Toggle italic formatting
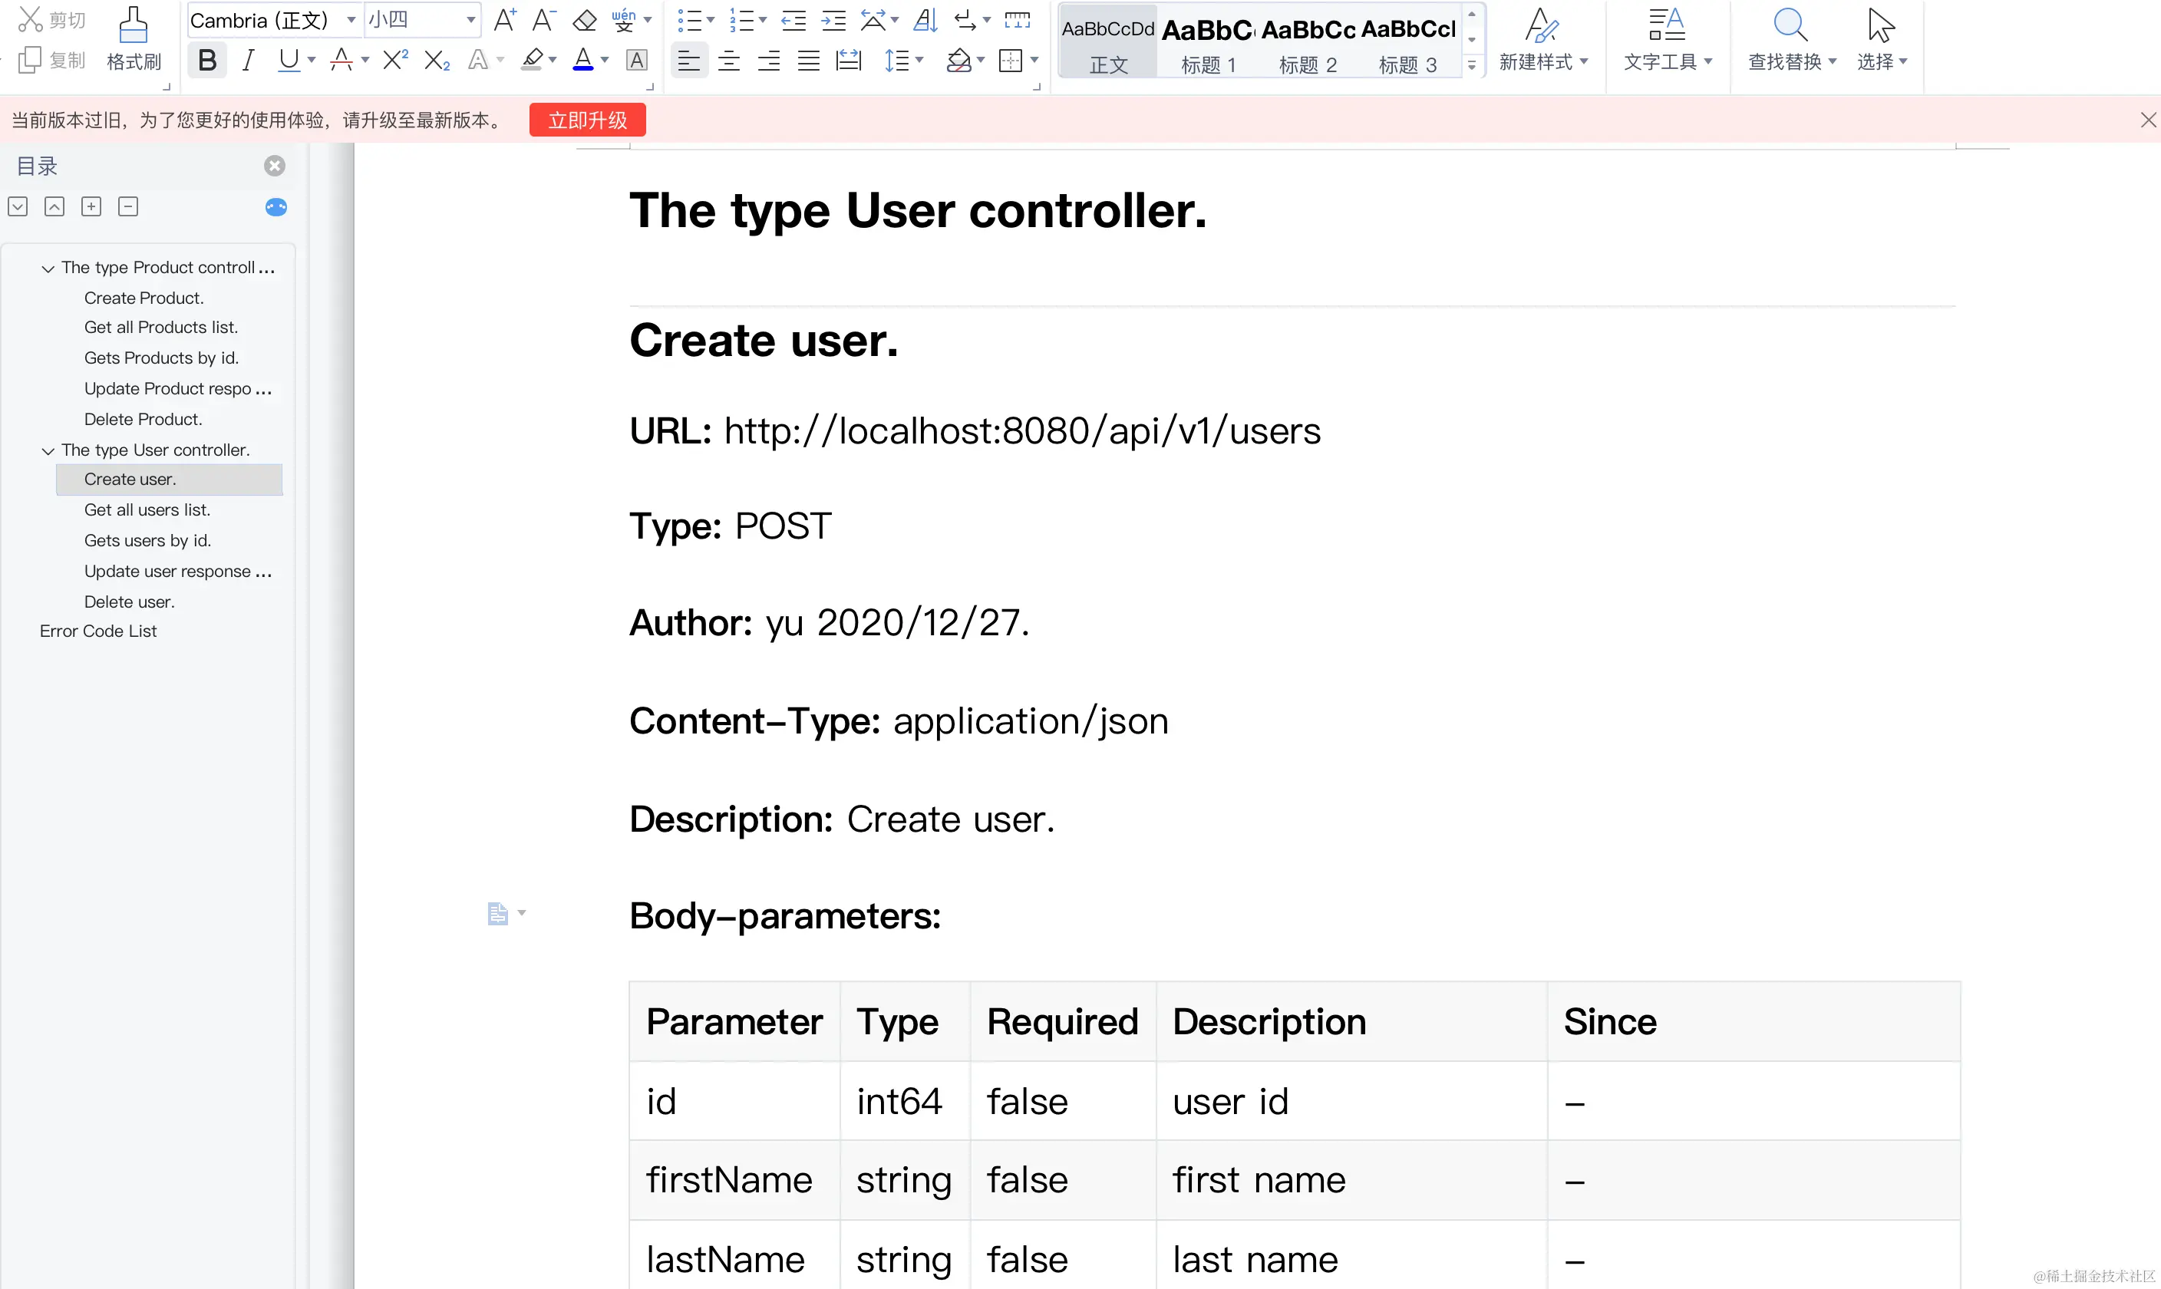Viewport: 2161px width, 1289px height. [x=249, y=60]
